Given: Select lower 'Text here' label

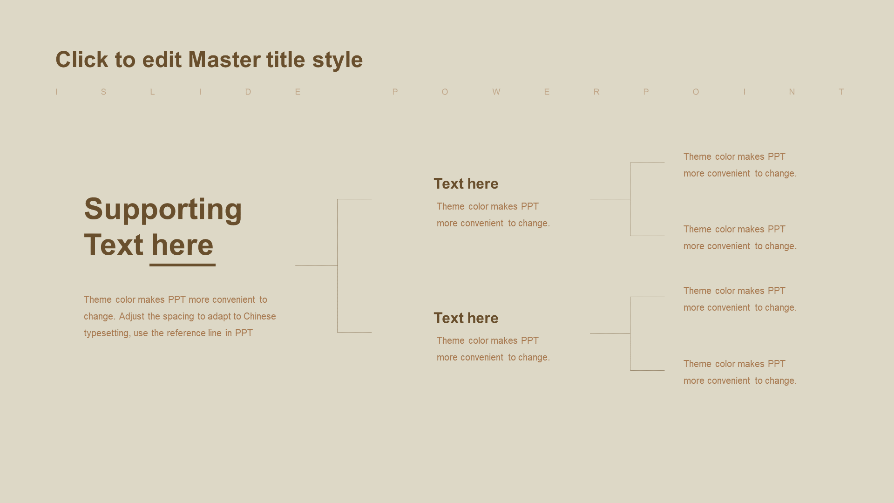Looking at the screenshot, I should pos(466,318).
